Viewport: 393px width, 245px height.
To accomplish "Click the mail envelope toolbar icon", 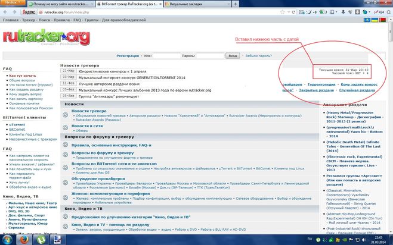I will (302, 12).
